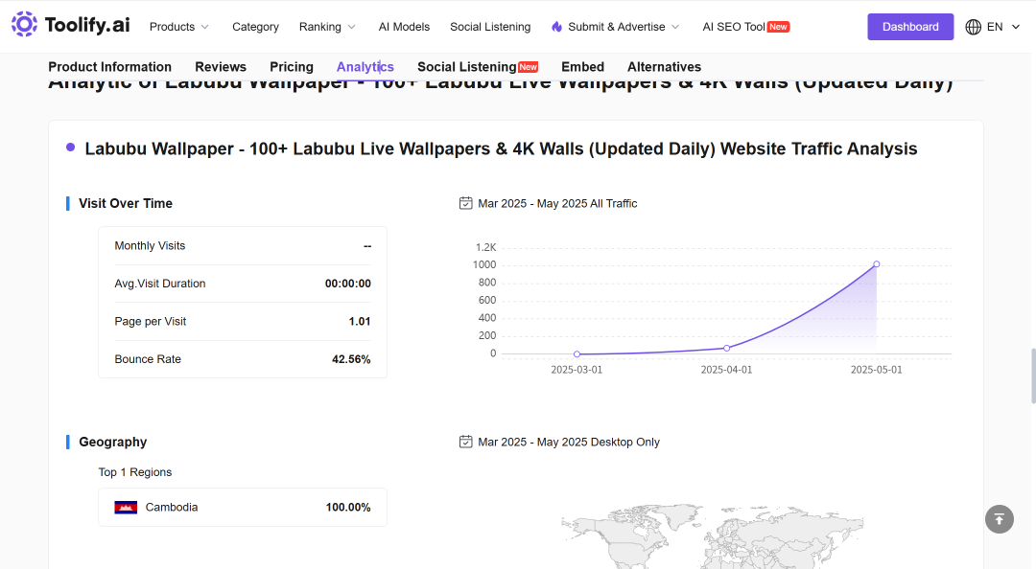
Task: Open the AI Models page
Action: (404, 27)
